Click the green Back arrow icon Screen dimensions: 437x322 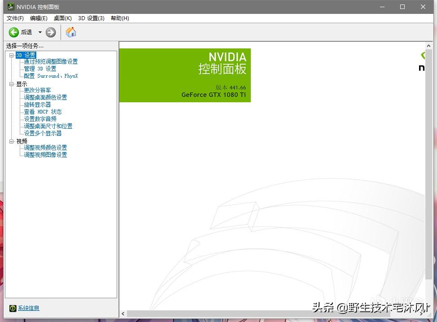pos(13,32)
